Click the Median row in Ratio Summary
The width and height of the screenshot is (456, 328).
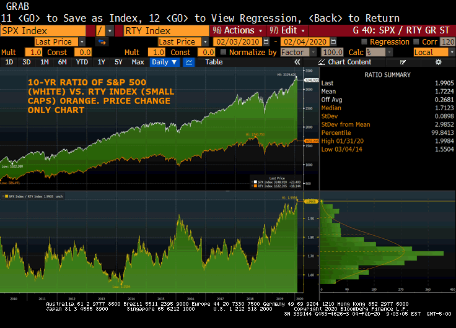pos(387,108)
